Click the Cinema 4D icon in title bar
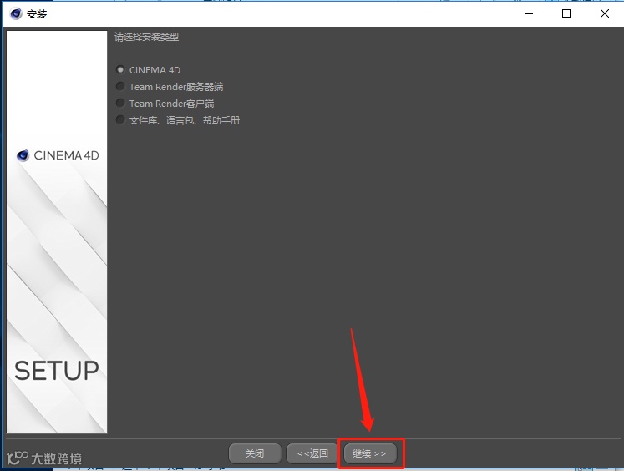 [x=16, y=14]
